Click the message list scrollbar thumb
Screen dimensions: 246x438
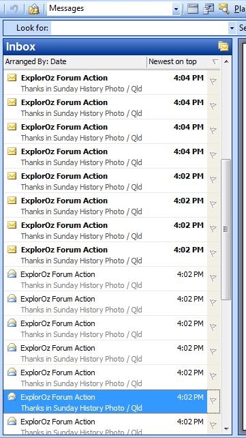point(226,229)
